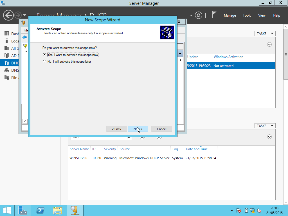Open File Explorer from the taskbar
288x216 pixels.
58,210
